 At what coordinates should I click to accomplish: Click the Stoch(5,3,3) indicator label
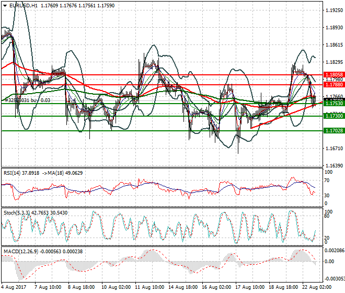click(x=17, y=213)
